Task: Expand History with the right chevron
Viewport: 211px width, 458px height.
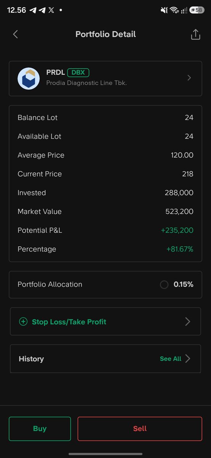Action: (x=187, y=359)
